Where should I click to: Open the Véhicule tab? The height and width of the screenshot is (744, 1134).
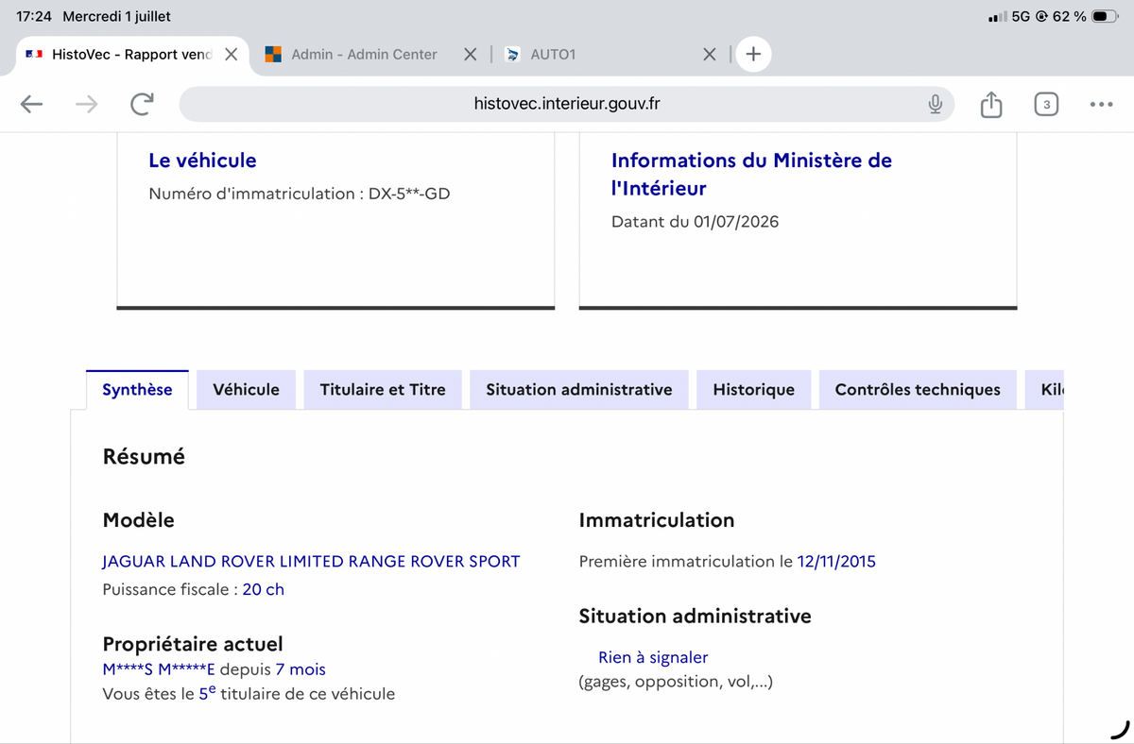click(246, 390)
